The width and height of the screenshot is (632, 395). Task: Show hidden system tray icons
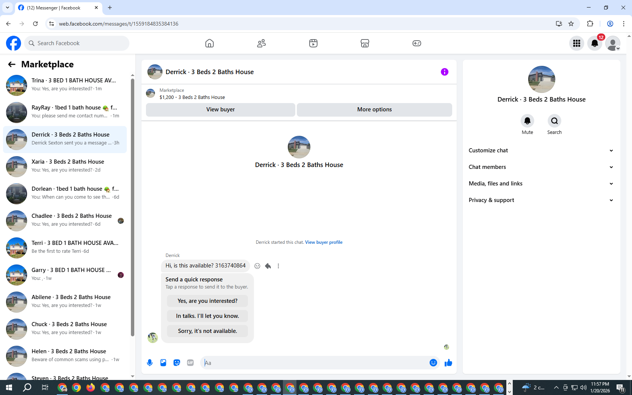(x=556, y=387)
